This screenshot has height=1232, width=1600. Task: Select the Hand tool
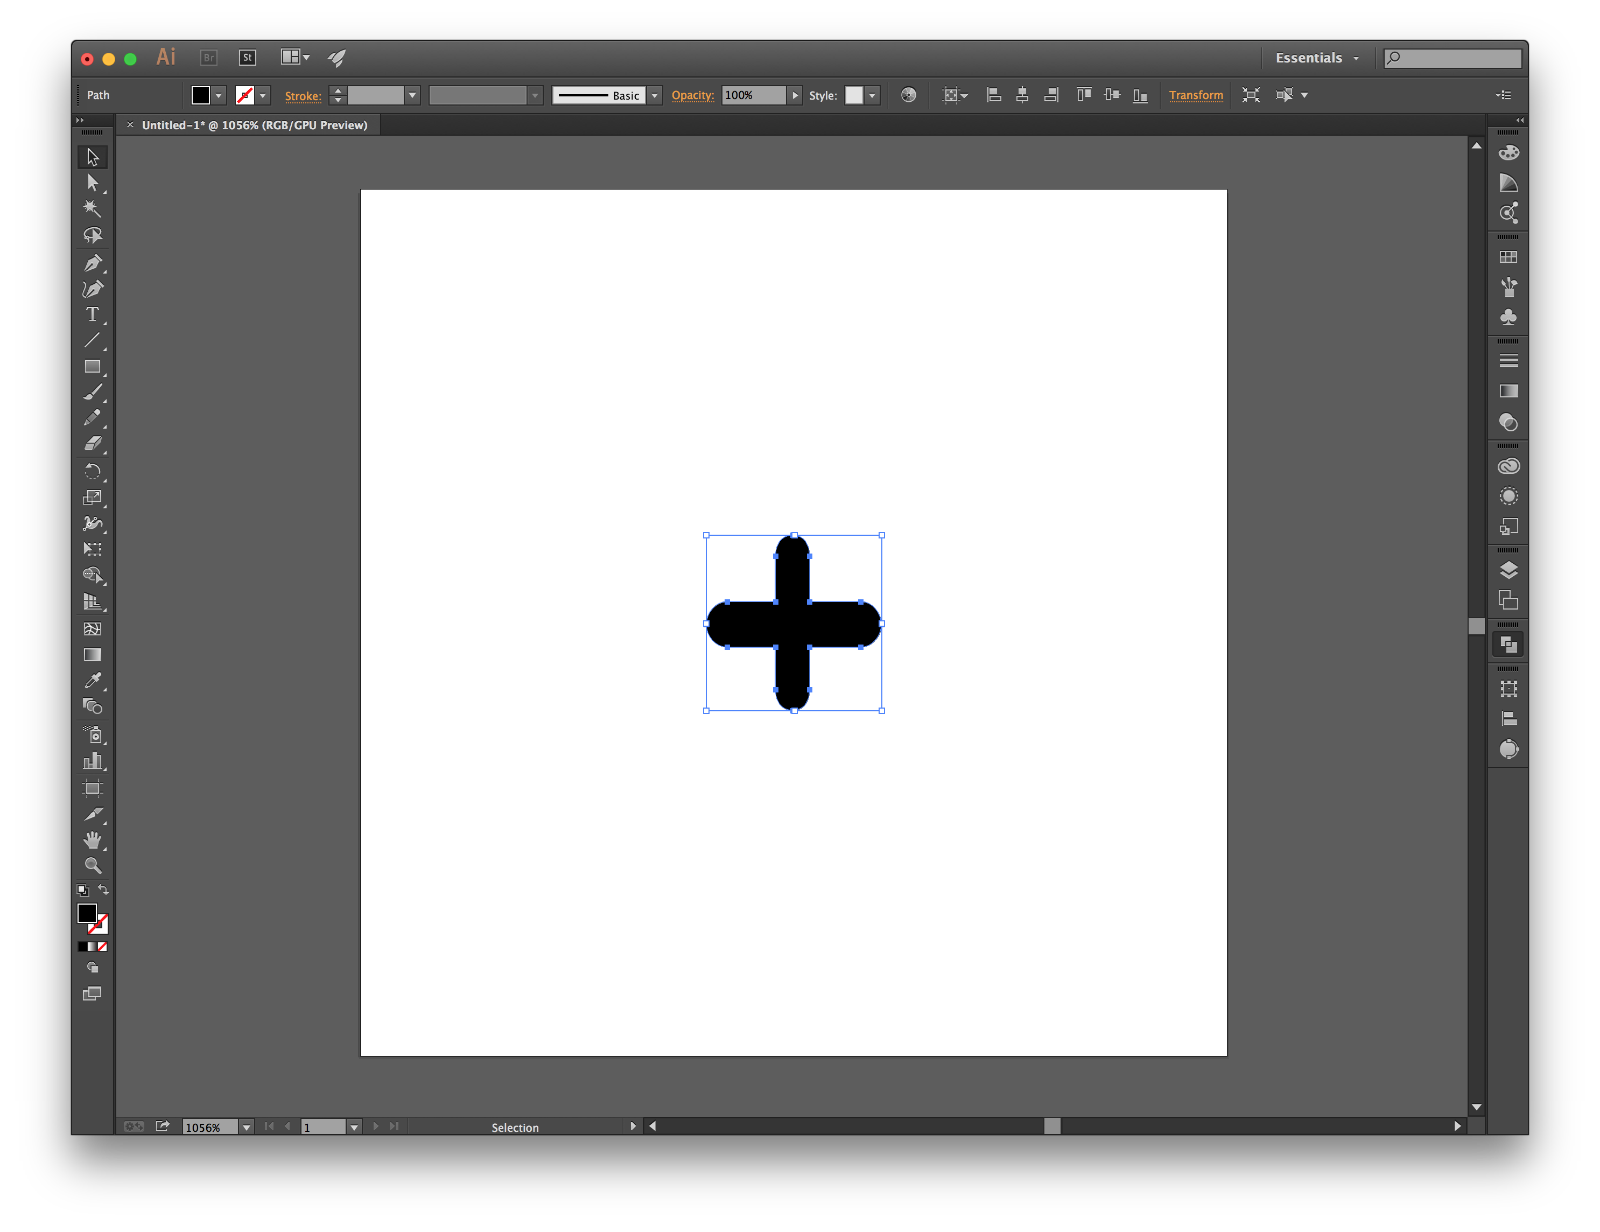pyautogui.click(x=92, y=840)
